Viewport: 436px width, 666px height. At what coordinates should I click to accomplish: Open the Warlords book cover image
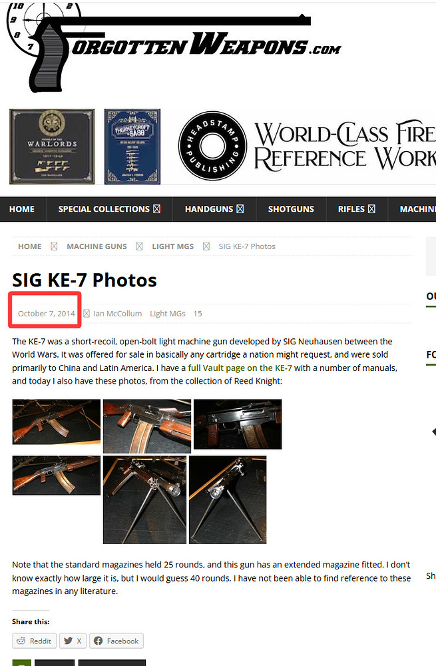tap(52, 147)
